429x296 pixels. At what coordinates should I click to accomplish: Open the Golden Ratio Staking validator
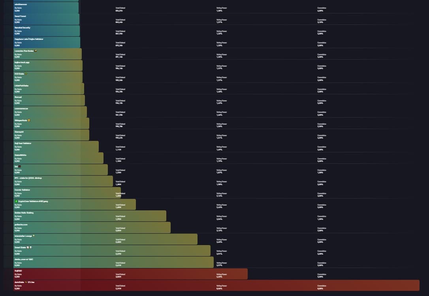point(24,213)
